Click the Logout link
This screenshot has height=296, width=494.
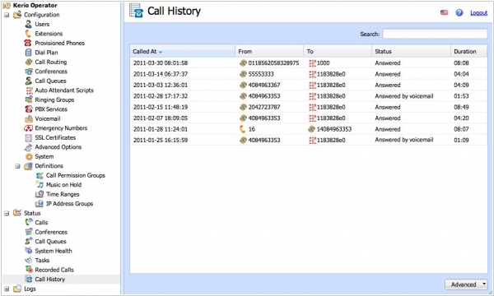point(478,13)
